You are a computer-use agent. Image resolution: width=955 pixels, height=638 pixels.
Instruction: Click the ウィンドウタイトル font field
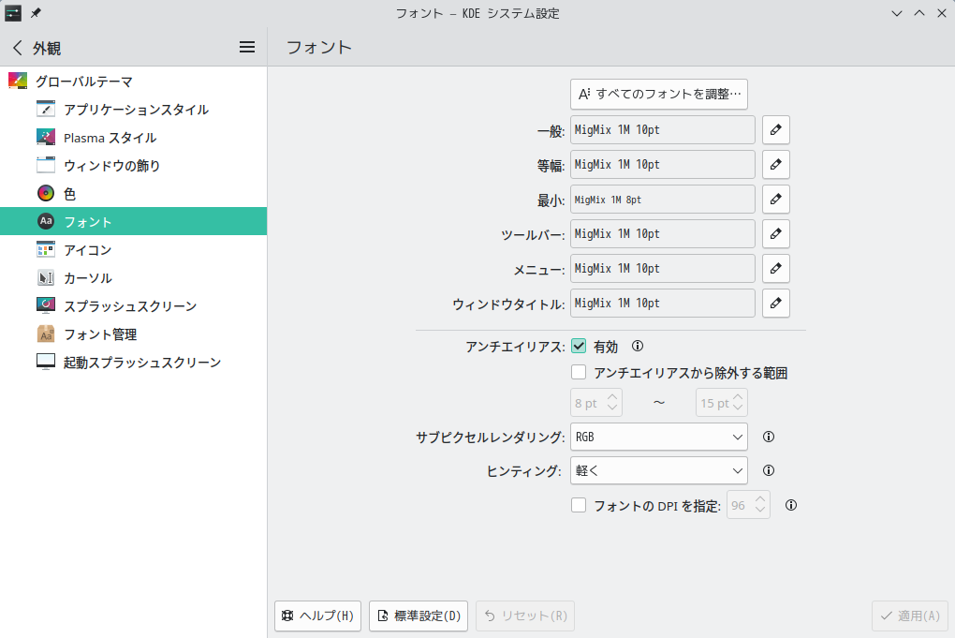[x=663, y=304]
